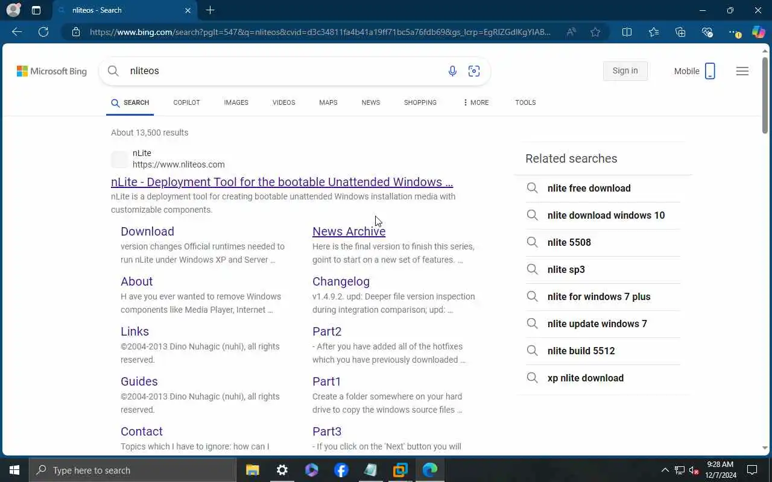Viewport: 772px width, 482px height.
Task: Open Facebook icon in taskbar
Action: coord(341,470)
